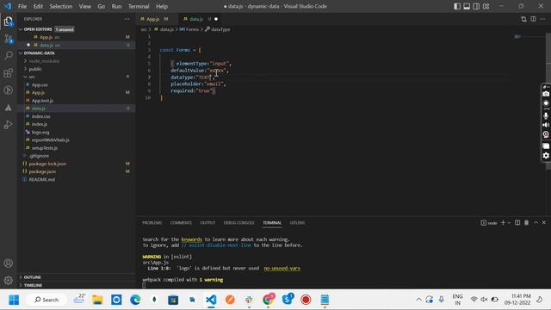Split the terminal pane
551x310 pixels.
pos(517,223)
